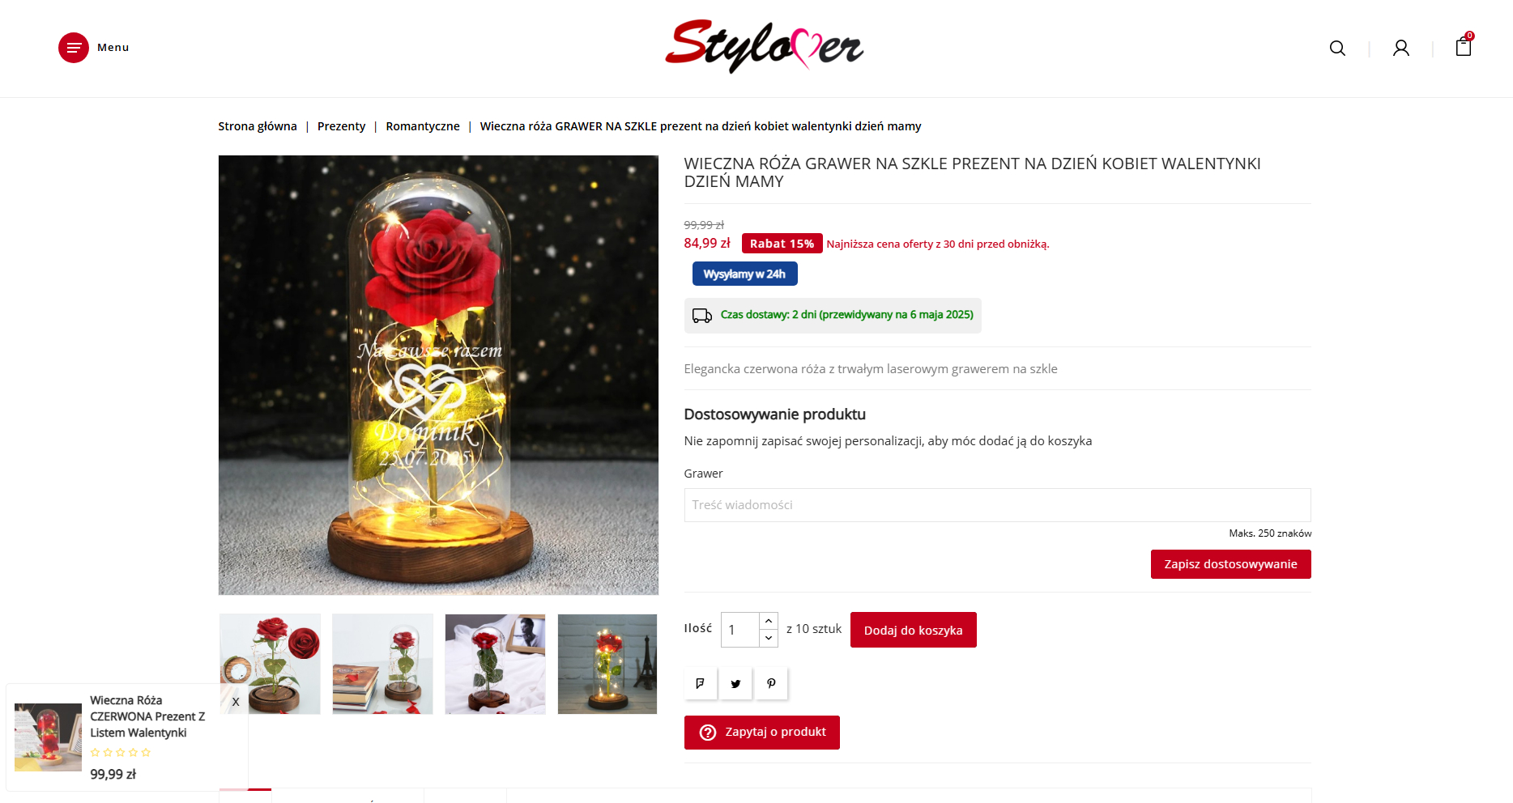Screen dimensions: 1513x803
Task: Share product via Pinterest icon
Action: click(x=771, y=683)
